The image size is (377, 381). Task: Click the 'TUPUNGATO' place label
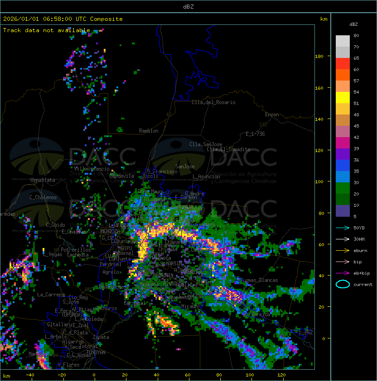click(73, 315)
